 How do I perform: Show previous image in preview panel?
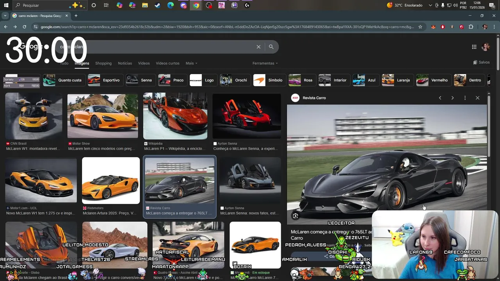440,98
